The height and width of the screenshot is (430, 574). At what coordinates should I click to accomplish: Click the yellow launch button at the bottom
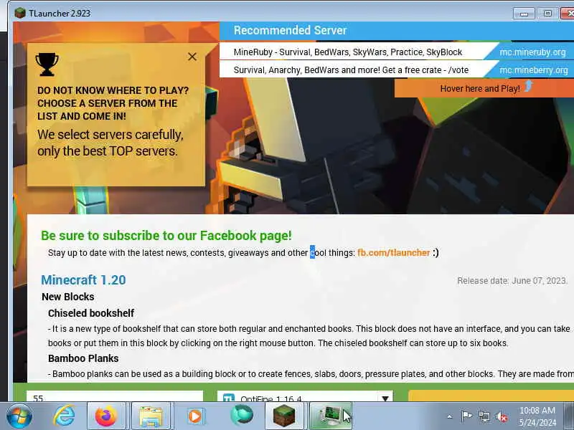click(491, 396)
